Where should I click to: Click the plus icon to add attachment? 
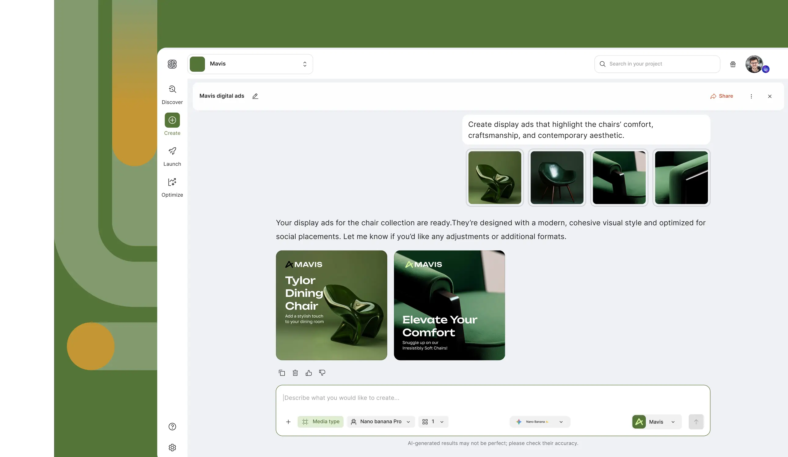pos(288,422)
